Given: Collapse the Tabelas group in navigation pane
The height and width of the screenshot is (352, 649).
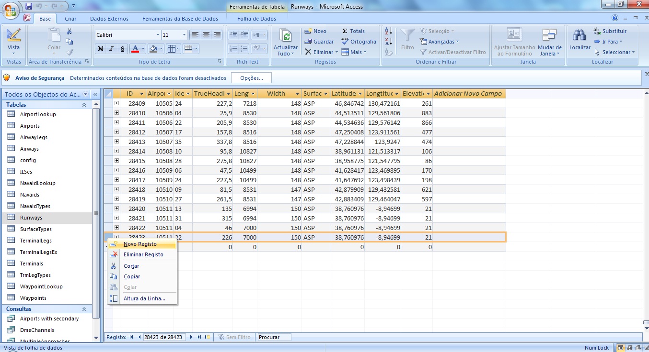Looking at the screenshot, I should [x=84, y=105].
